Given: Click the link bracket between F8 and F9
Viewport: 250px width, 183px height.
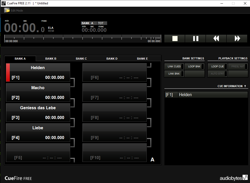Looking at the screenshot, I should click(x=149, y=123).
